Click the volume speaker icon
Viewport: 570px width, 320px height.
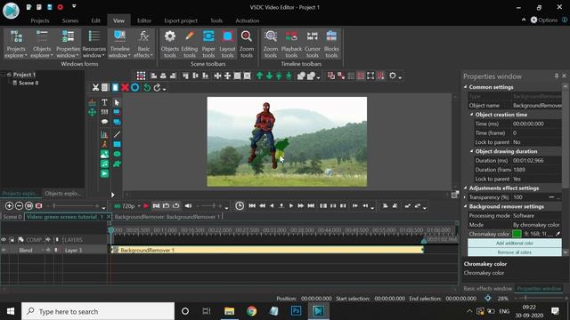[188, 205]
